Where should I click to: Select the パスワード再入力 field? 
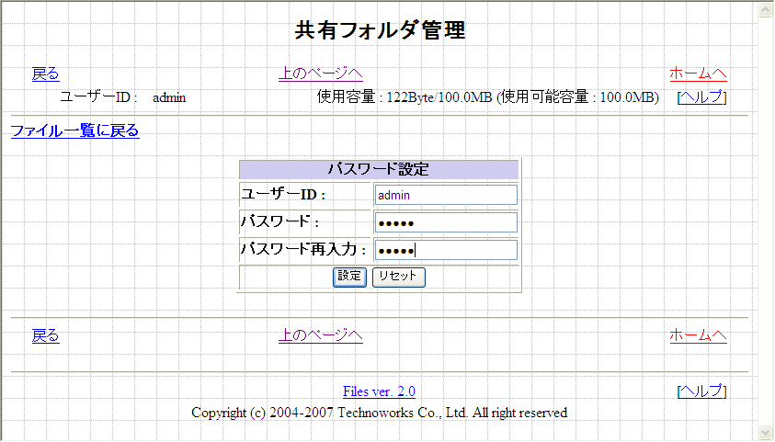pos(446,250)
